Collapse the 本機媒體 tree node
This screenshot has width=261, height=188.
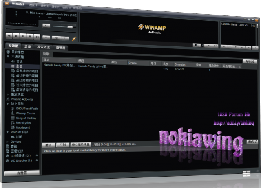(8, 57)
